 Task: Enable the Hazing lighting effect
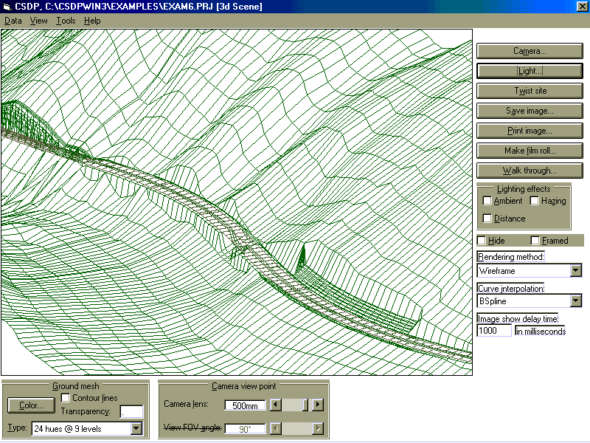click(x=534, y=201)
